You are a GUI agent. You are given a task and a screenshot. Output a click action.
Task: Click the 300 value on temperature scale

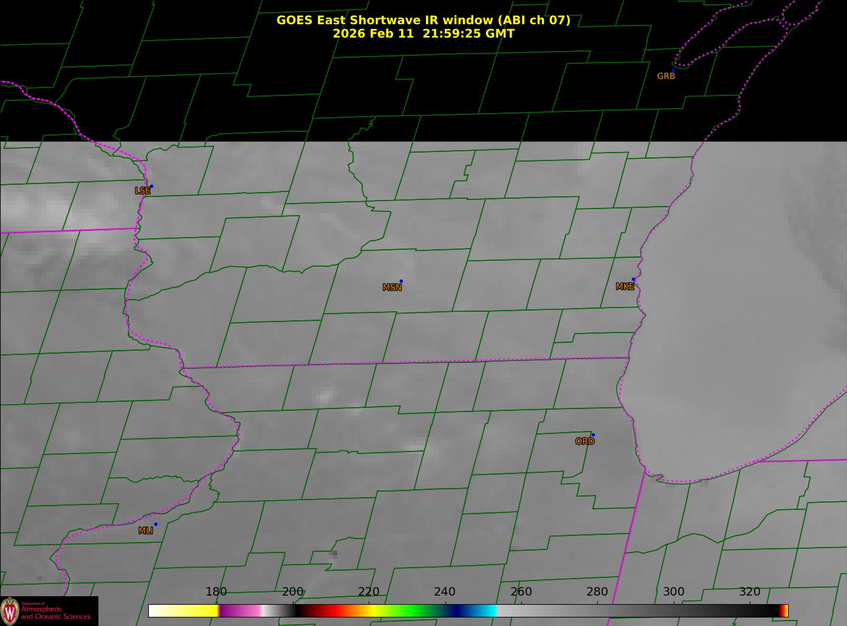pyautogui.click(x=674, y=592)
